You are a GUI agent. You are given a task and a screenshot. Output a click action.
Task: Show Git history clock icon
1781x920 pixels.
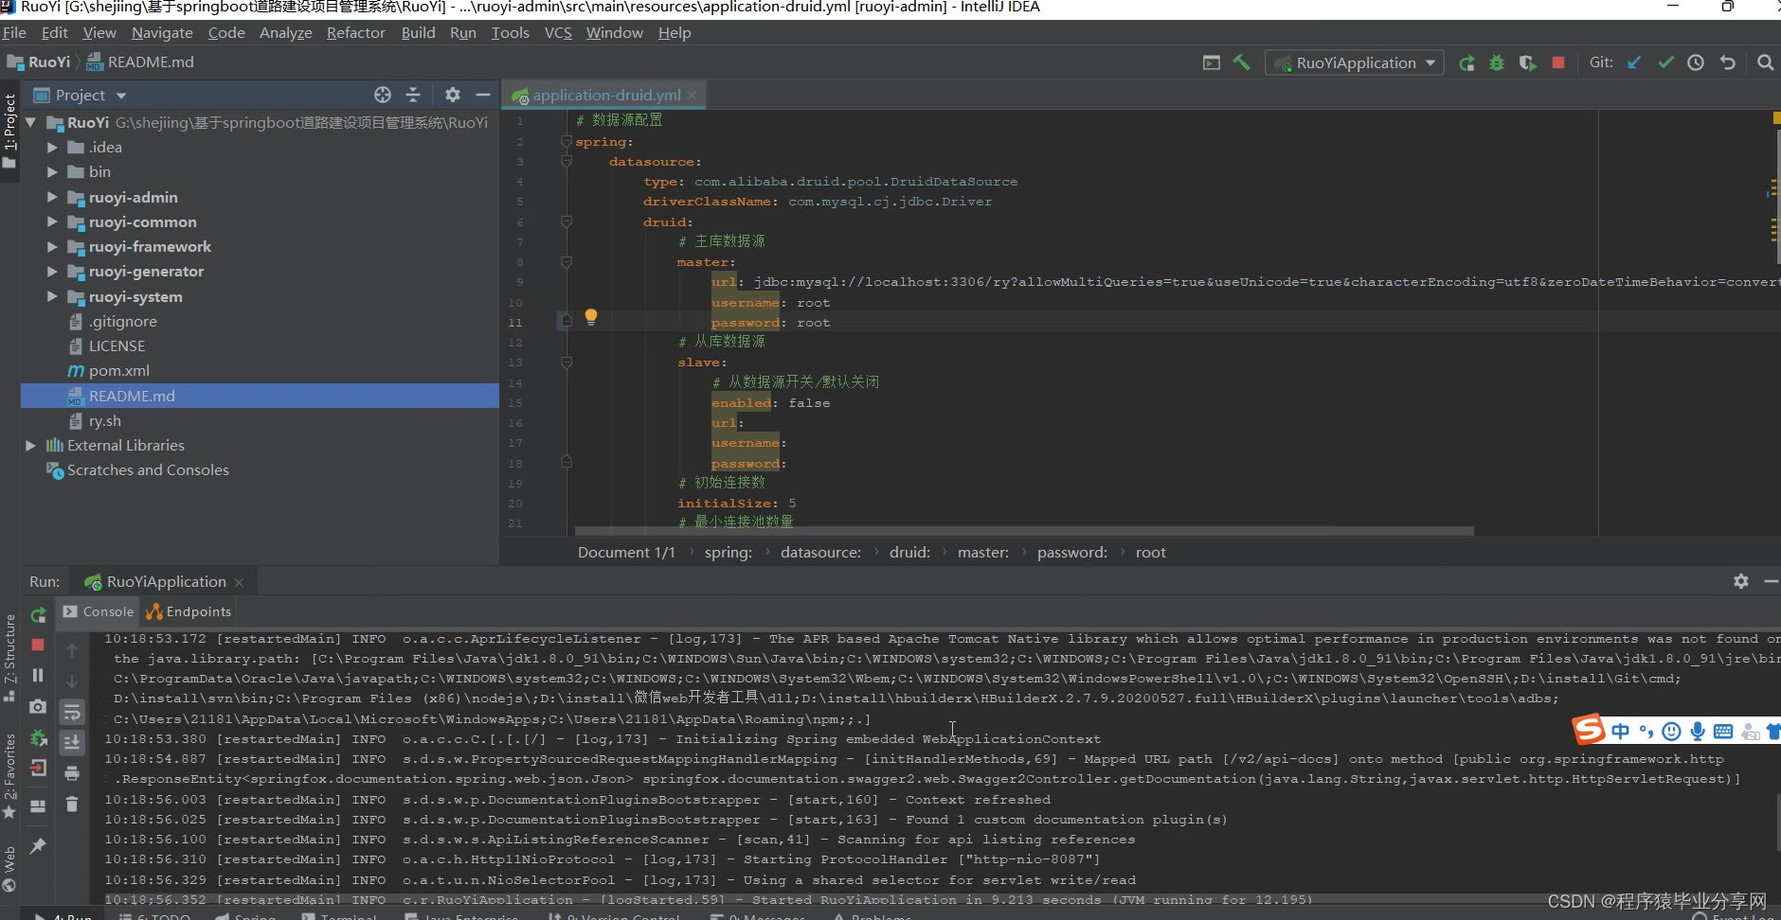click(x=1696, y=62)
